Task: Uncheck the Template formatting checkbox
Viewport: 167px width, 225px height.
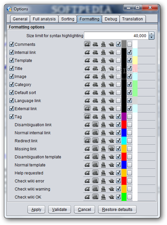Action: pos(12,60)
